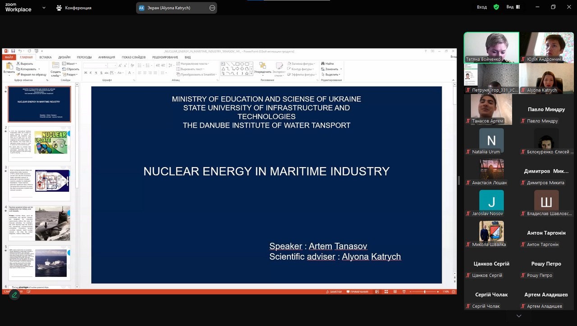Click the Zoom annotation pencil icon
The width and height of the screenshot is (577, 326).
point(14,295)
